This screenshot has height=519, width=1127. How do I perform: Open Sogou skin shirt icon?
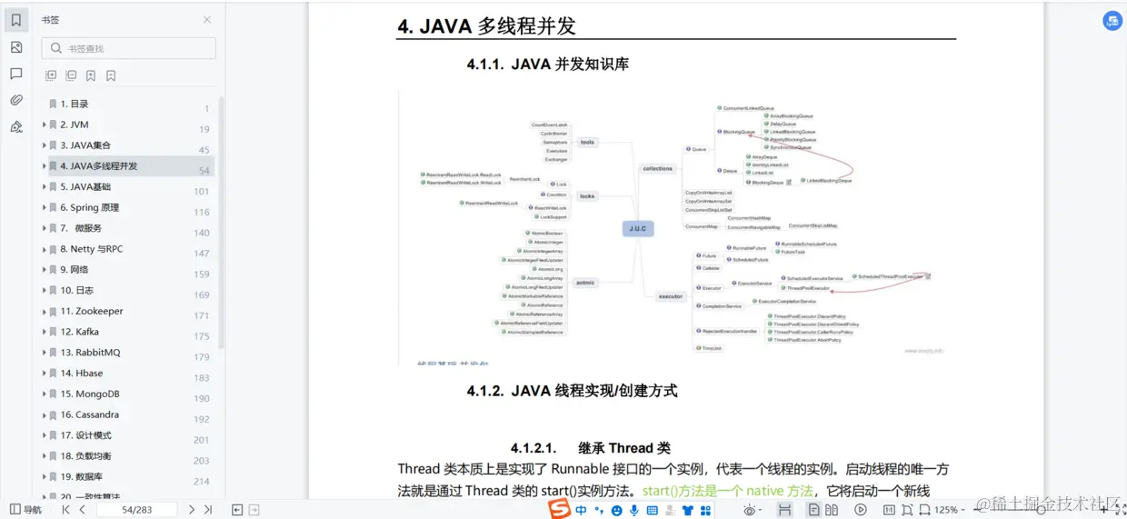(x=686, y=511)
